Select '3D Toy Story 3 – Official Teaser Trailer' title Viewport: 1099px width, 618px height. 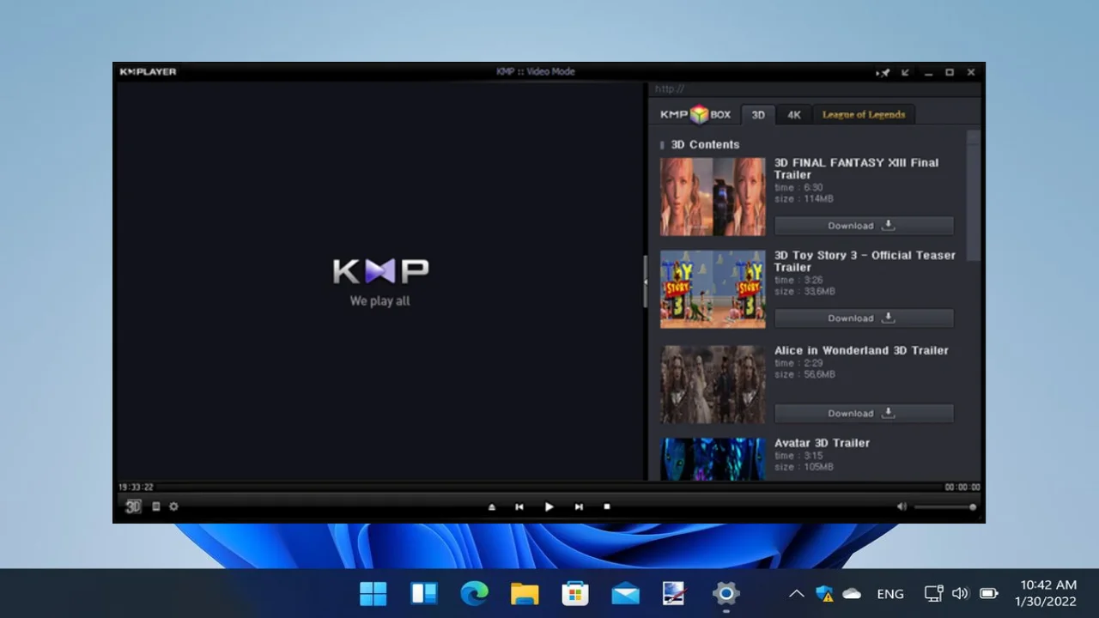pos(865,261)
